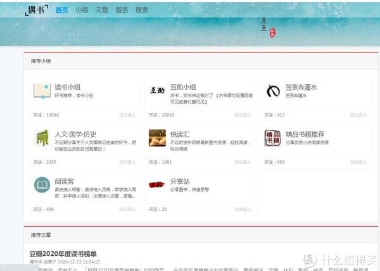Click the 签到&灌水 brush stroke icon
The image size is (380, 271).
tap(273, 91)
